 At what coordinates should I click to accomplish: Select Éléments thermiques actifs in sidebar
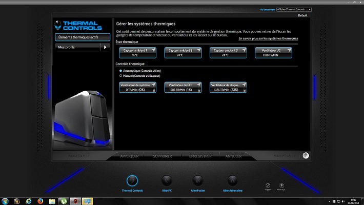tap(83, 37)
